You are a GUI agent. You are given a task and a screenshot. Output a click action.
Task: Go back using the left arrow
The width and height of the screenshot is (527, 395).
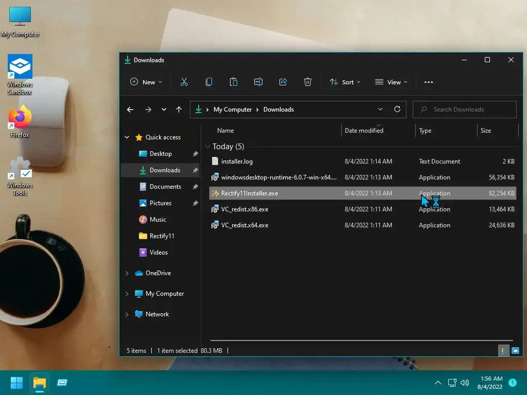130,110
